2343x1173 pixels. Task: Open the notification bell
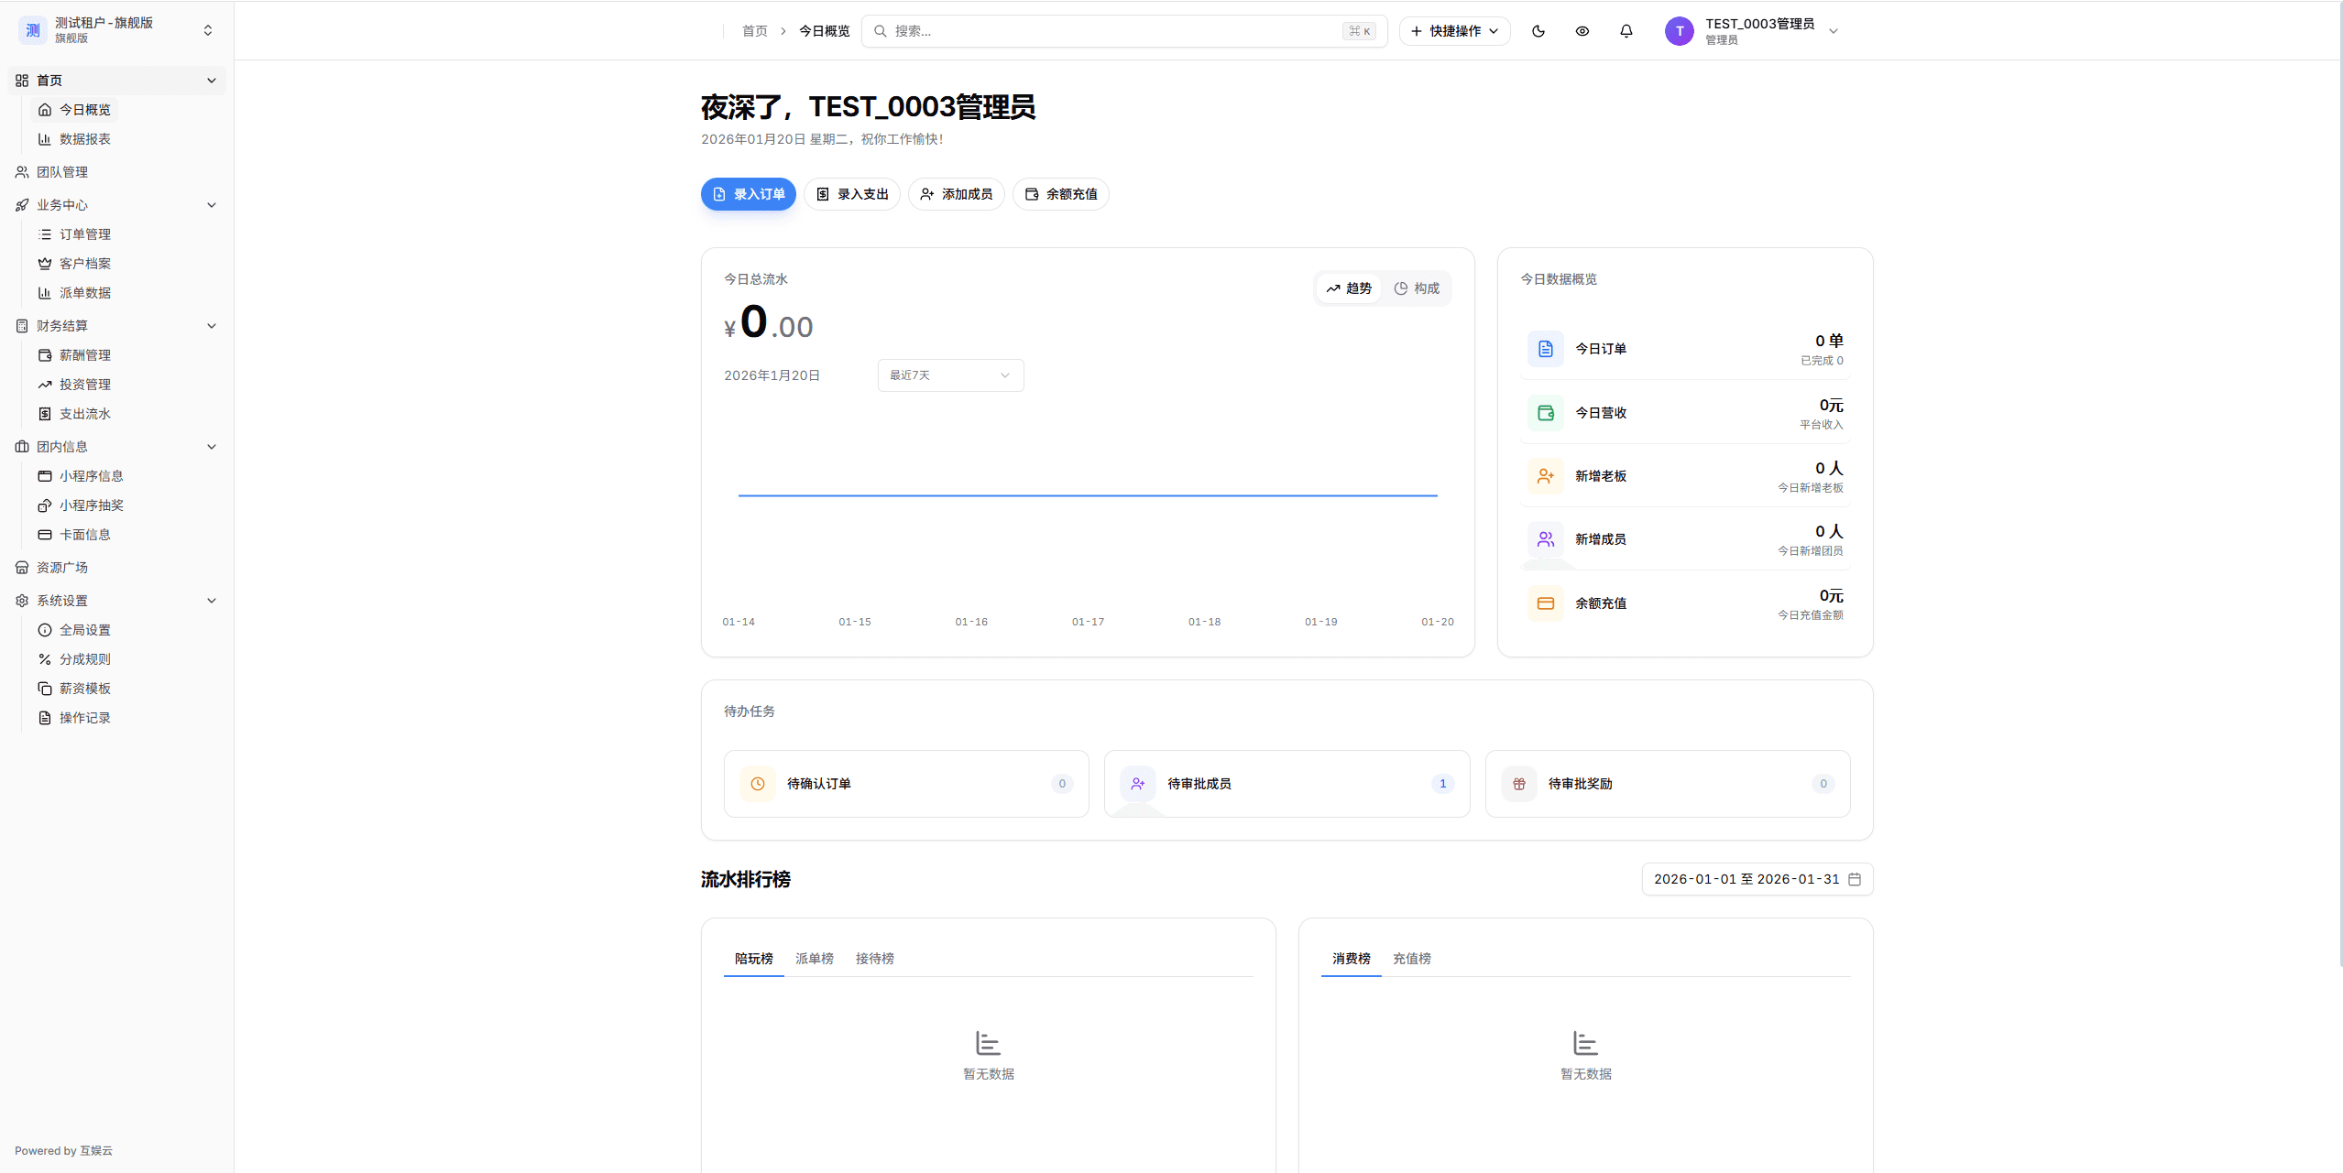(1626, 30)
